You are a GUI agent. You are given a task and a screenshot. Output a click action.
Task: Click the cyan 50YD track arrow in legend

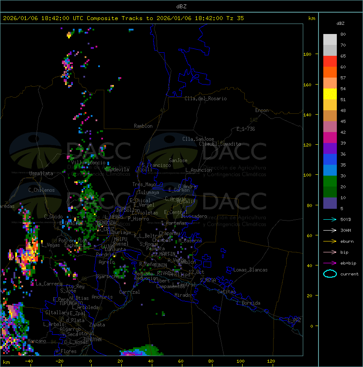(x=330, y=219)
